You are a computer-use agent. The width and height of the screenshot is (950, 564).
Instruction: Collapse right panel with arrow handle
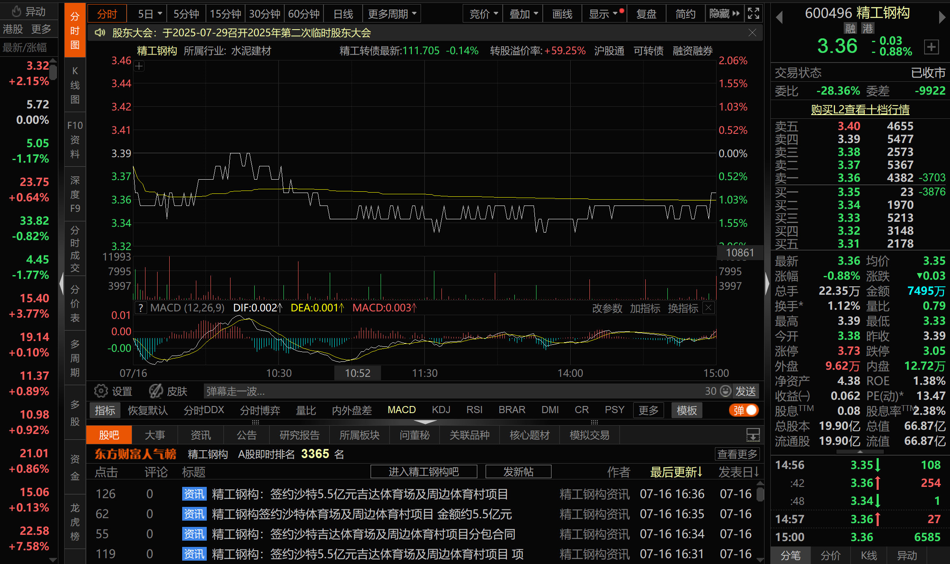pos(767,284)
